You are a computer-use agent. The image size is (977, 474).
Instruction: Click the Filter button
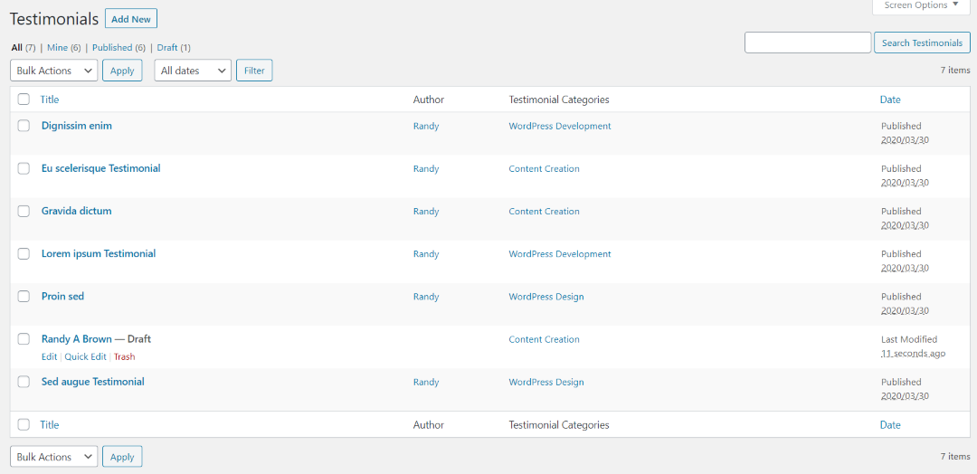[x=254, y=71]
